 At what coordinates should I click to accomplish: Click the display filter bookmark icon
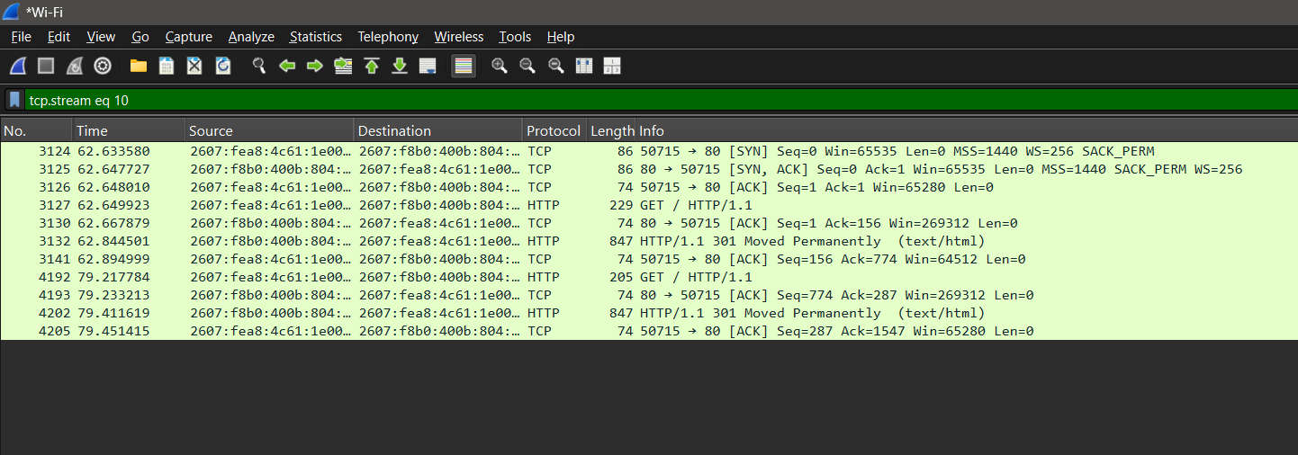pyautogui.click(x=15, y=100)
